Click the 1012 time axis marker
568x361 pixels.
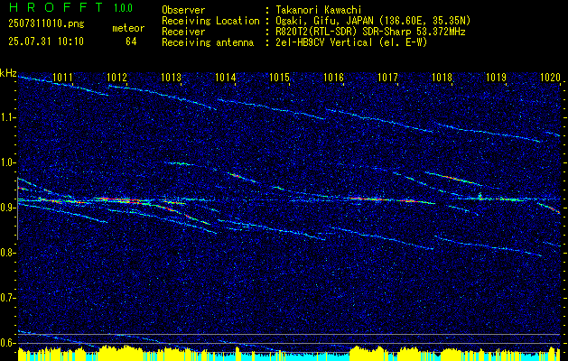point(117,77)
